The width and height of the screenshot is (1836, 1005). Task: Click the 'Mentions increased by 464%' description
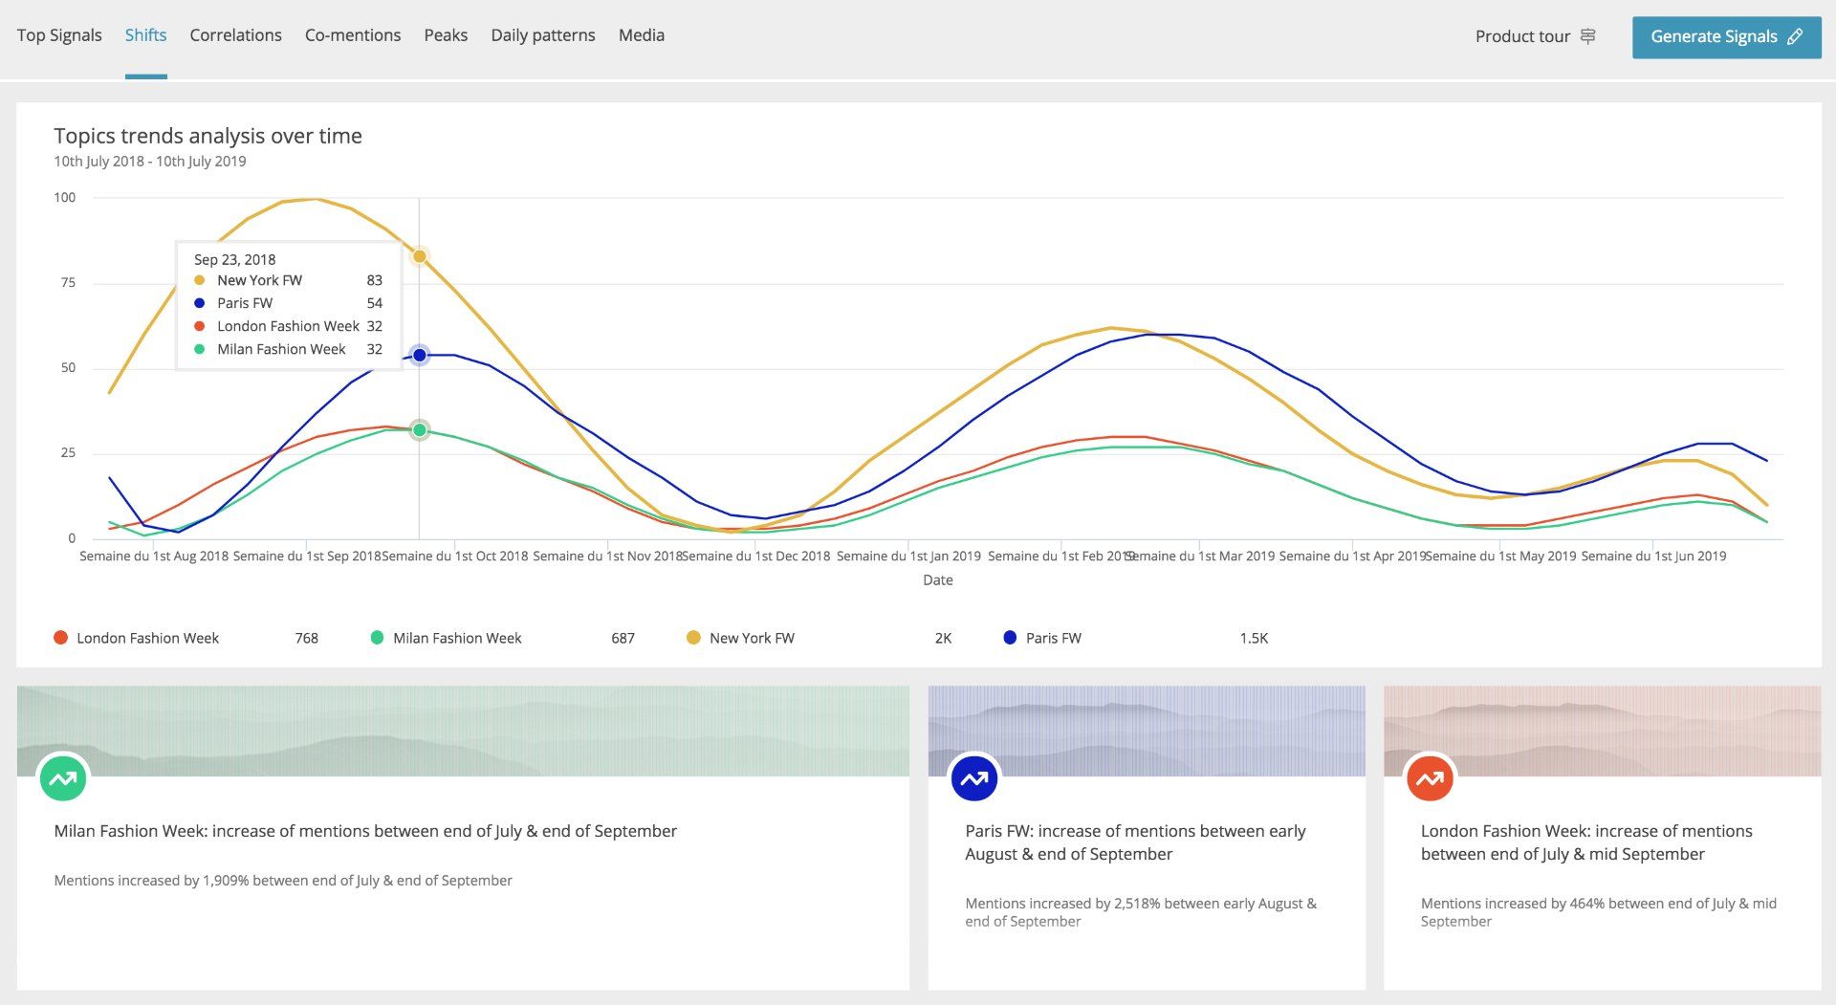[x=1599, y=912]
